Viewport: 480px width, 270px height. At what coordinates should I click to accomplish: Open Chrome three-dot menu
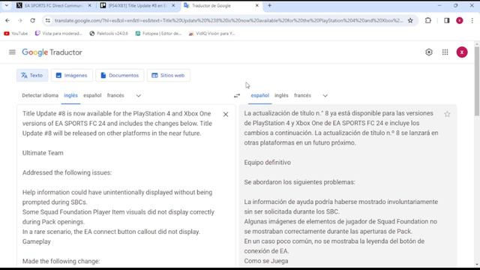[472, 20]
